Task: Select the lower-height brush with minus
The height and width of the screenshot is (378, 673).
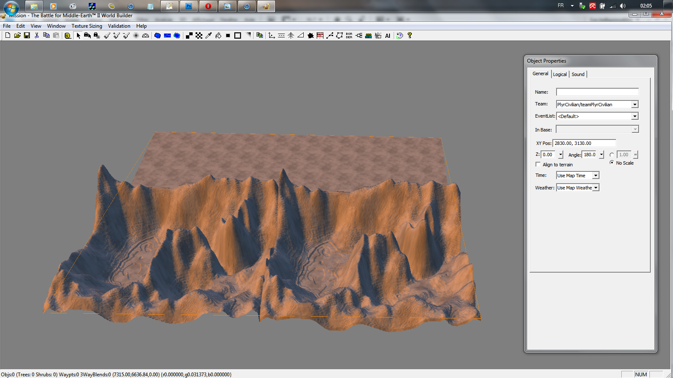Action: [126, 36]
